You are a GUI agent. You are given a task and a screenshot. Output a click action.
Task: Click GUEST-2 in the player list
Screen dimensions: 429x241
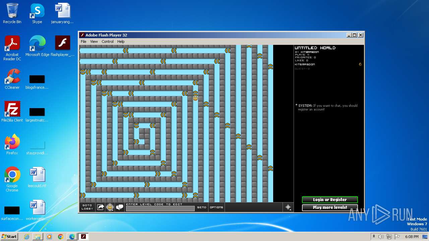(x=302, y=69)
